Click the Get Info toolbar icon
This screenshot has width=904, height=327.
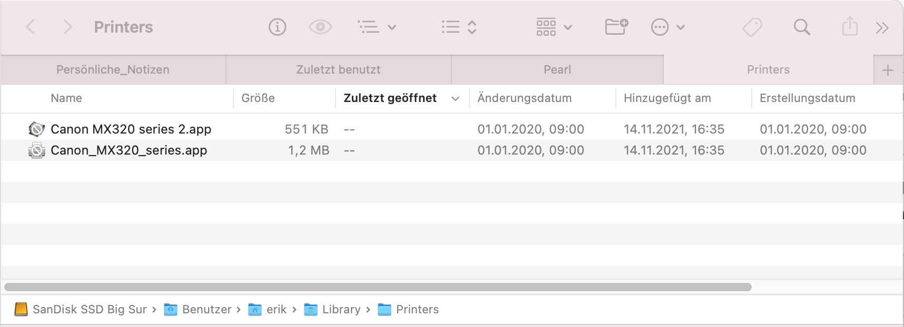(277, 27)
